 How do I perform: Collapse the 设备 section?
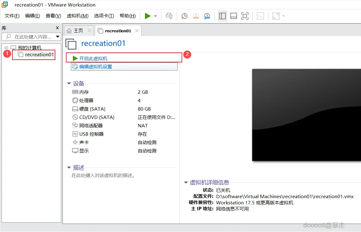[x=69, y=84]
